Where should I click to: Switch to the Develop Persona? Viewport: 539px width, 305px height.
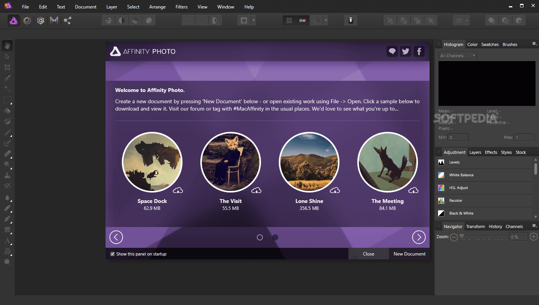[x=41, y=20]
